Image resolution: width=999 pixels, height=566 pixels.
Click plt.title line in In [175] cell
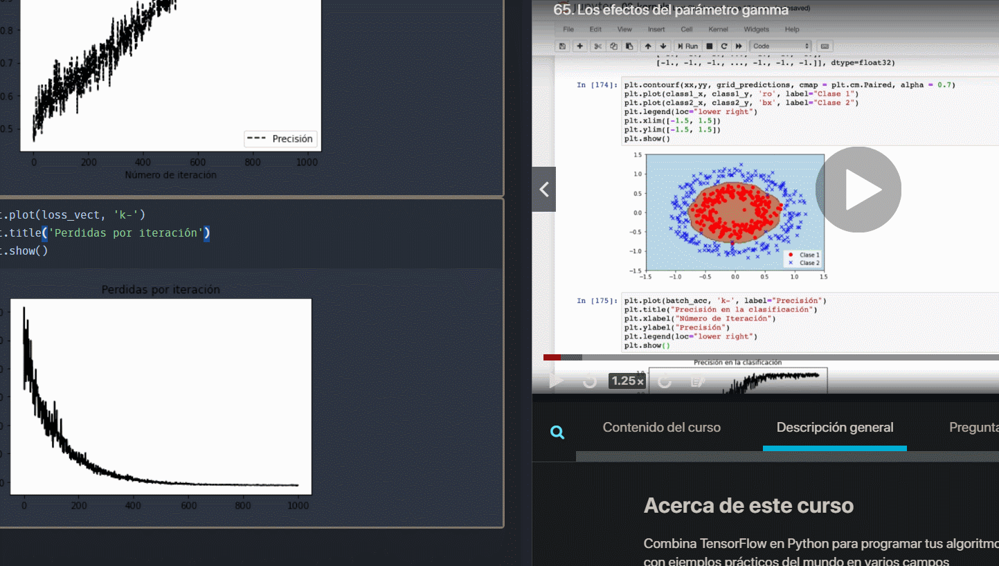point(721,309)
